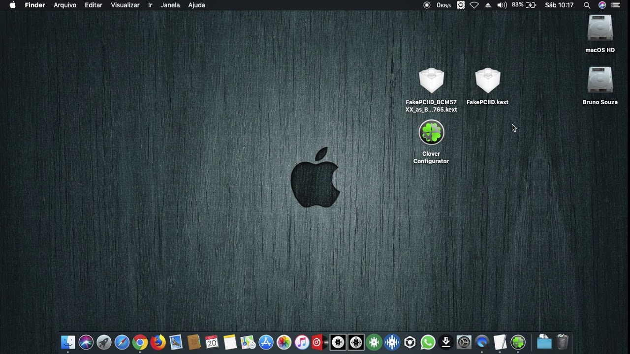Image resolution: width=630 pixels, height=354 pixels.
Task: Open Finder from the Dock
Action: click(68, 342)
